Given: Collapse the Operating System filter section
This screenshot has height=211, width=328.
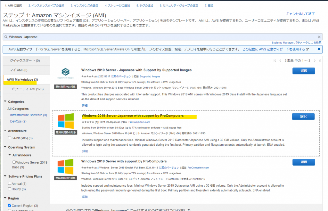Looking at the screenshot, I should pyautogui.click(x=5, y=147).
